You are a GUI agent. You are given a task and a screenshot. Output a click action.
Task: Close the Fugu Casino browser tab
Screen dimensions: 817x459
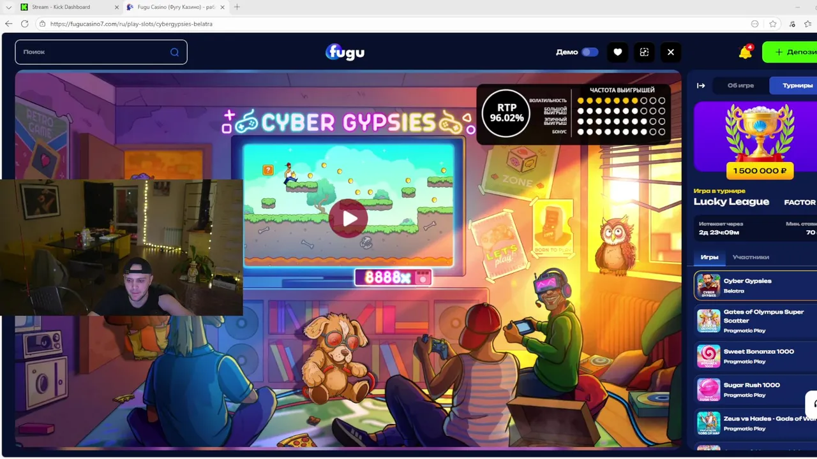[222, 7]
